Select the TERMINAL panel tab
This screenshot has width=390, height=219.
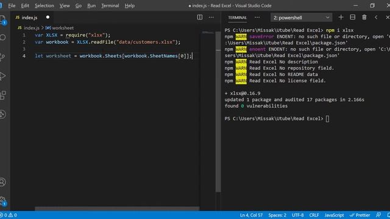pos(238,18)
